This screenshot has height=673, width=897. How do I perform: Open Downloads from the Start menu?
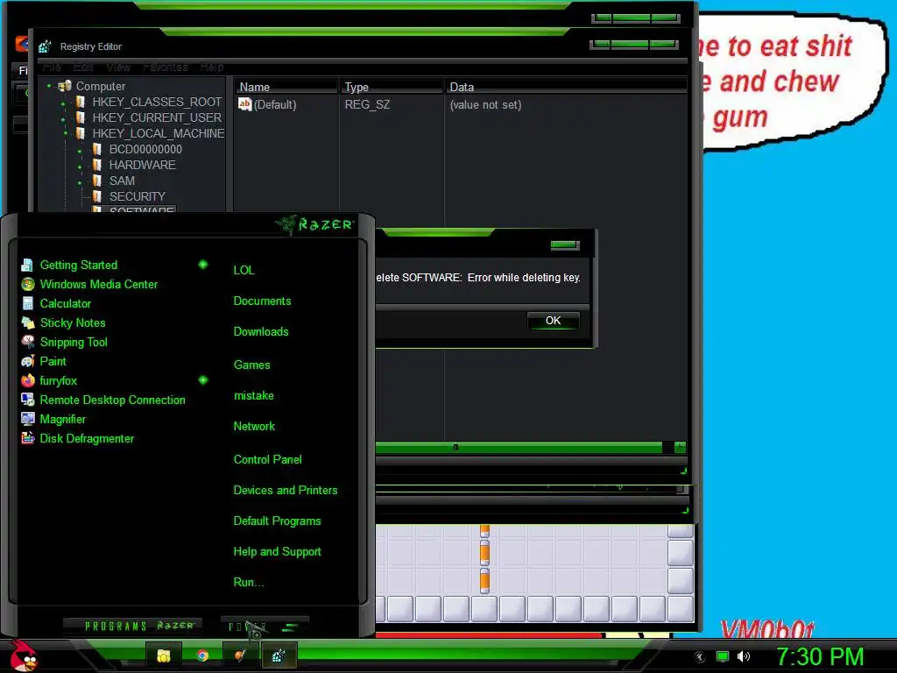[261, 332]
